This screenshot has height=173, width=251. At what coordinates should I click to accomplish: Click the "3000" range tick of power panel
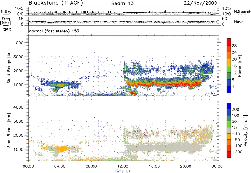pyautogui.click(x=19, y=57)
